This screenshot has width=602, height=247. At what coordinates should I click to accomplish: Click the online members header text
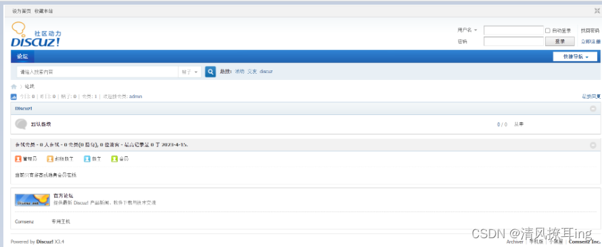point(101,145)
